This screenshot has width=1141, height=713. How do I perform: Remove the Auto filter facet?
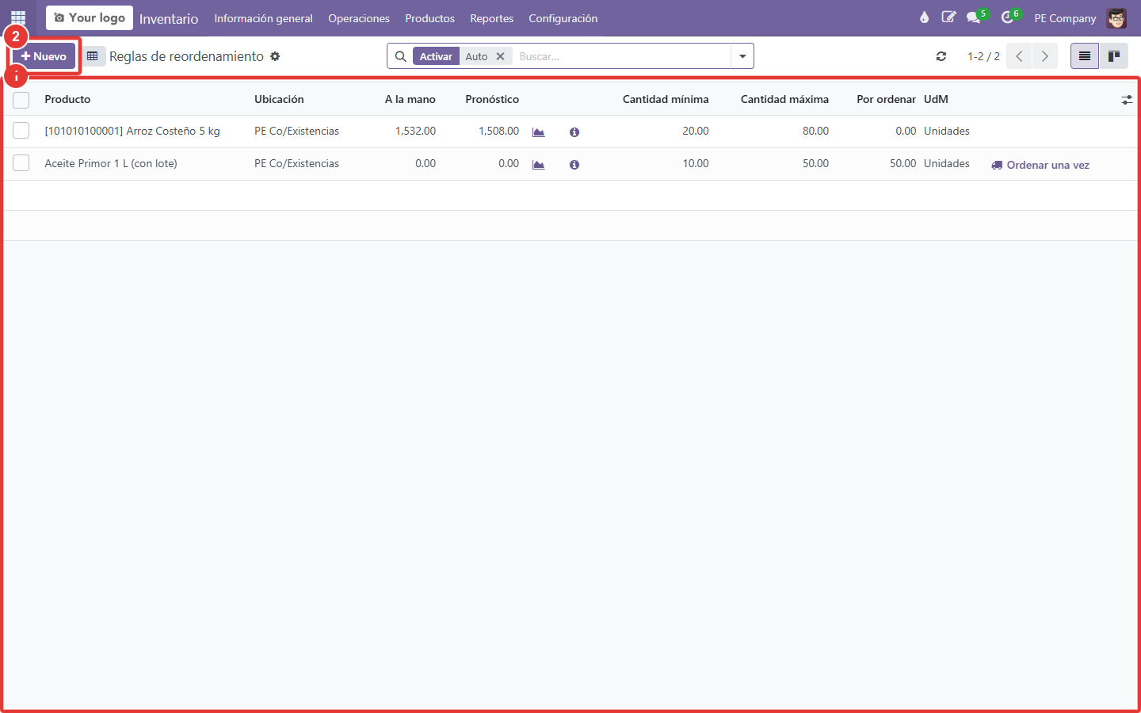[500, 56]
